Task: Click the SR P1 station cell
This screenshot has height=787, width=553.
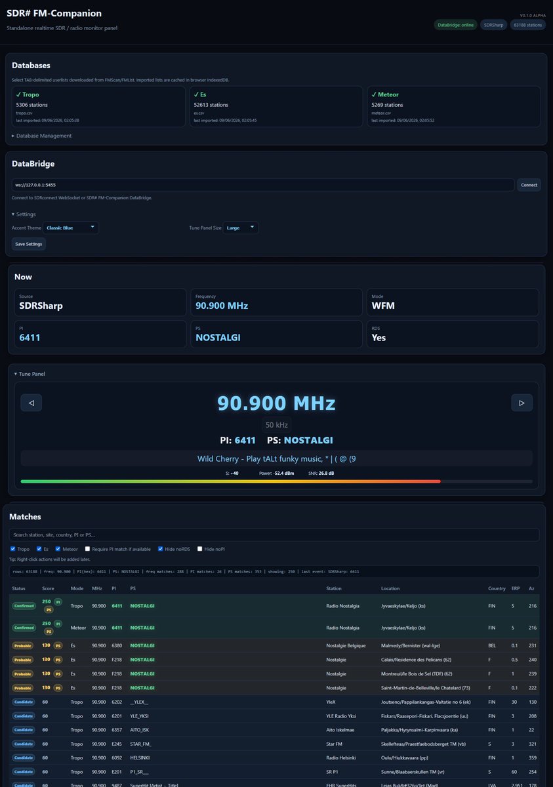Action: (333, 772)
